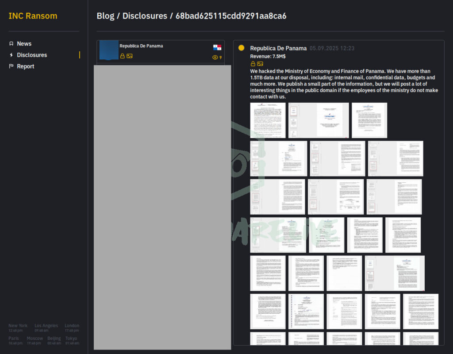Click the Tokyo clock entry

pos(72,341)
